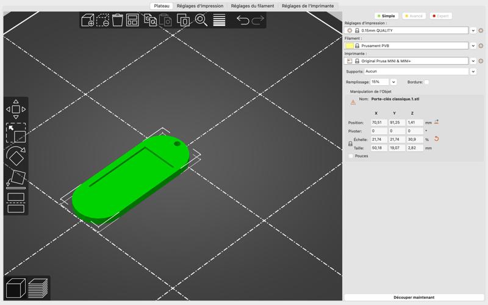
Task: Open the Plateau tab
Action: (162, 6)
